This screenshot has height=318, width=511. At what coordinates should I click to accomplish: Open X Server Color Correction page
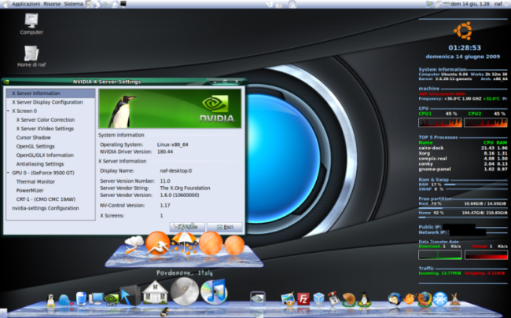coord(46,120)
